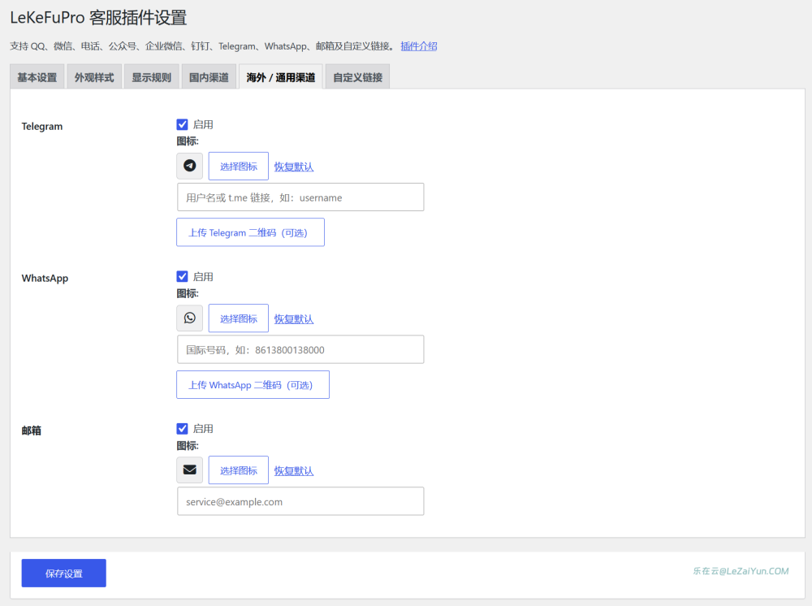This screenshot has height=606, width=812.
Task: Focus the WhatsApp 国际号码 input field
Action: [300, 349]
